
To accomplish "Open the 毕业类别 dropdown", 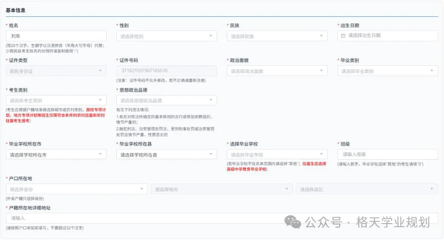I will click(x=388, y=71).
